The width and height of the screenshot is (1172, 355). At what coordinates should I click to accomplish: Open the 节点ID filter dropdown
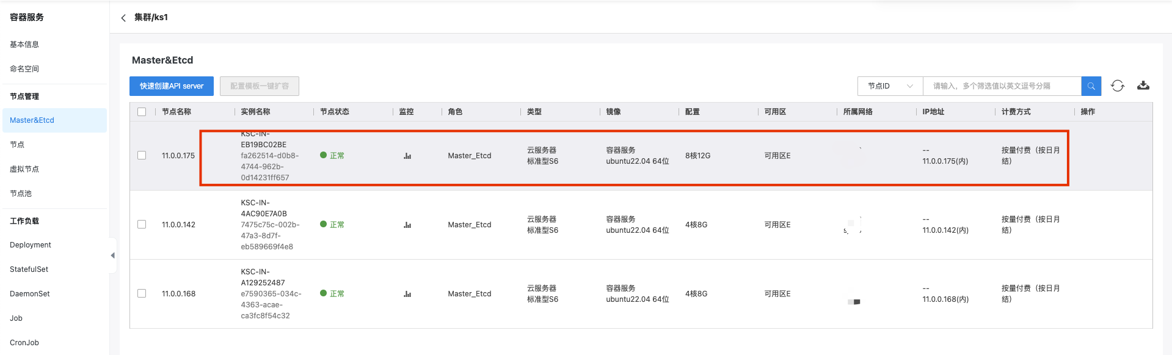coord(890,86)
